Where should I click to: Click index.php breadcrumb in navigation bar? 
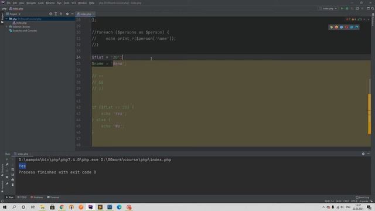pos(16,9)
